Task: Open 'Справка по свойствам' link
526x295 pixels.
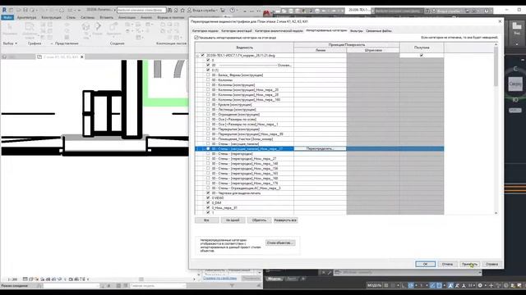Action: tap(219, 279)
